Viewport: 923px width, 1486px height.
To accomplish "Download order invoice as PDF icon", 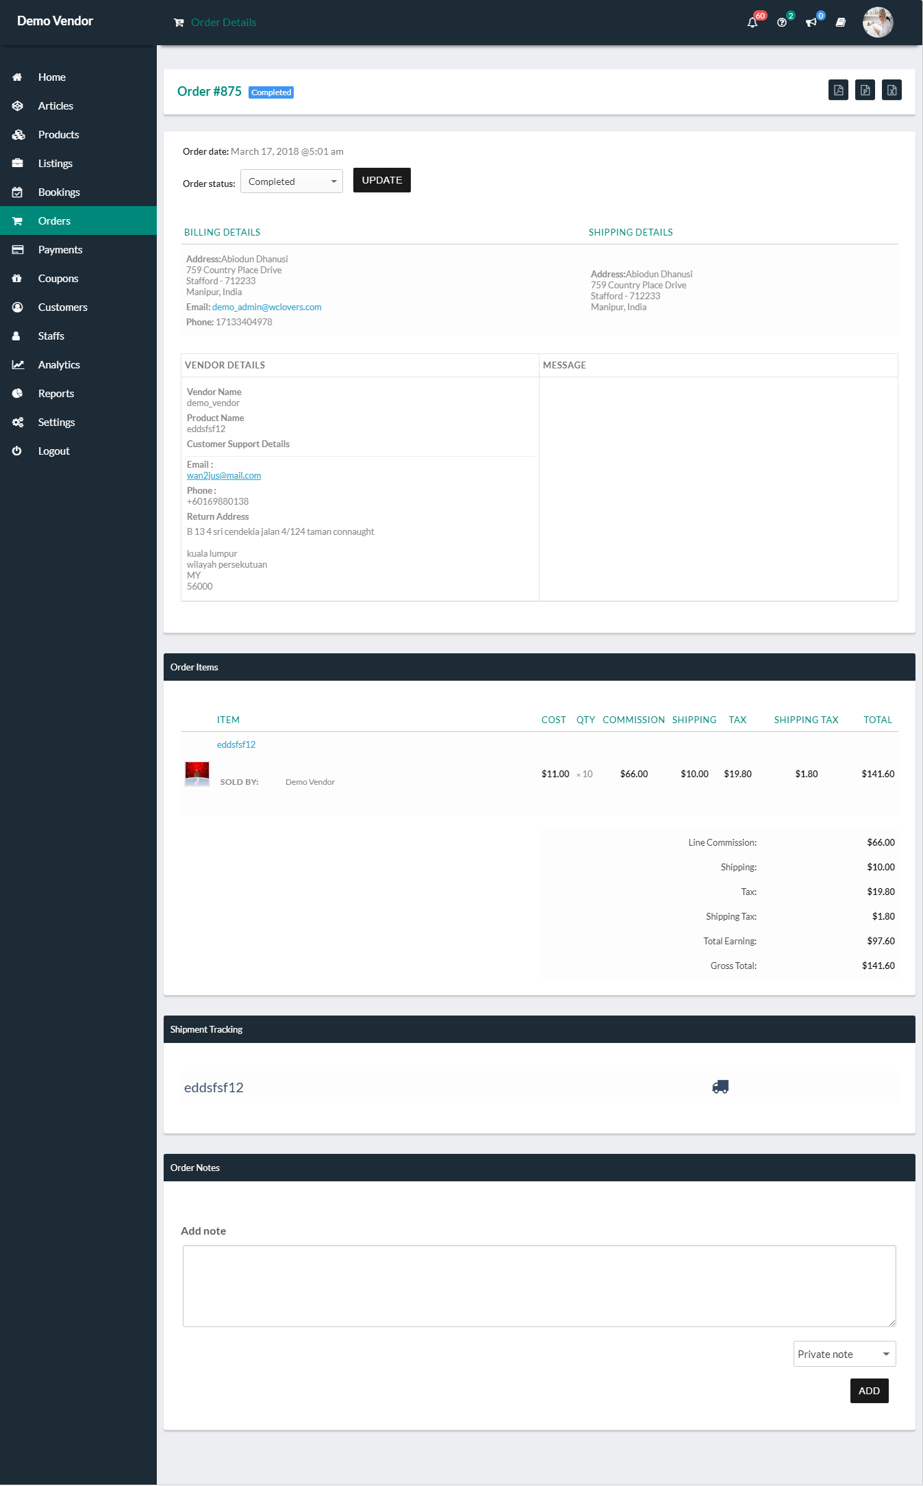I will (x=838, y=90).
